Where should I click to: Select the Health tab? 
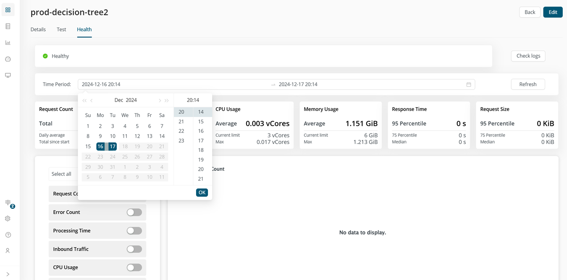click(84, 29)
